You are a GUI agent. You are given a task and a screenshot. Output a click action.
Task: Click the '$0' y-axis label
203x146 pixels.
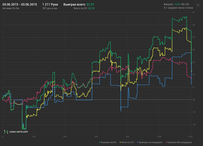194,100
